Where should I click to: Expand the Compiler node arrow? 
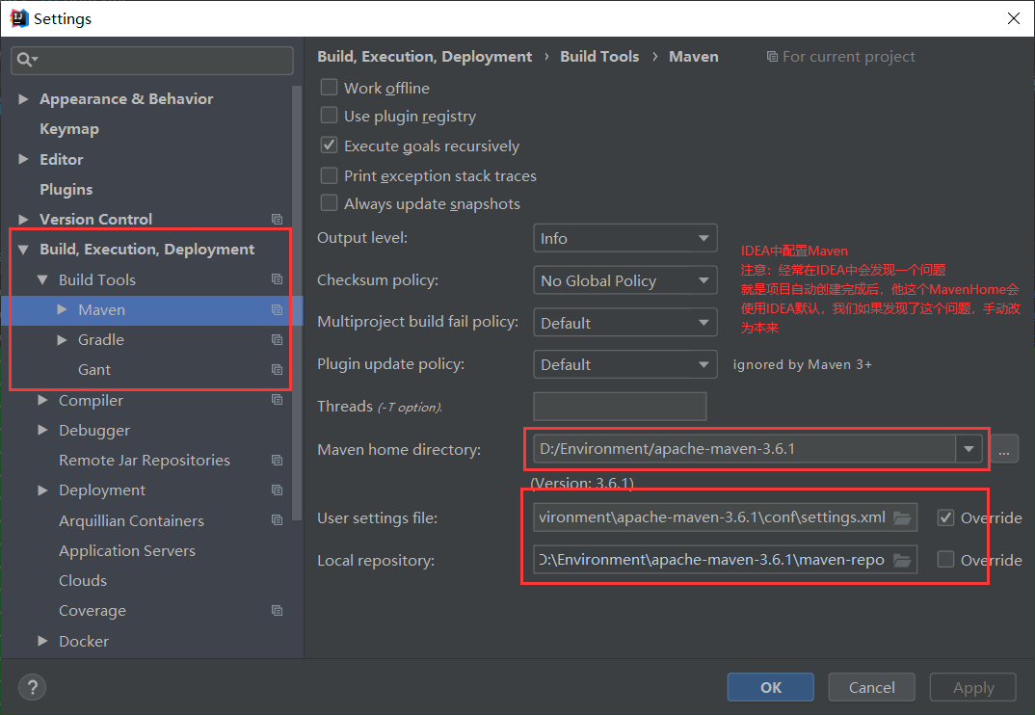tap(43, 400)
